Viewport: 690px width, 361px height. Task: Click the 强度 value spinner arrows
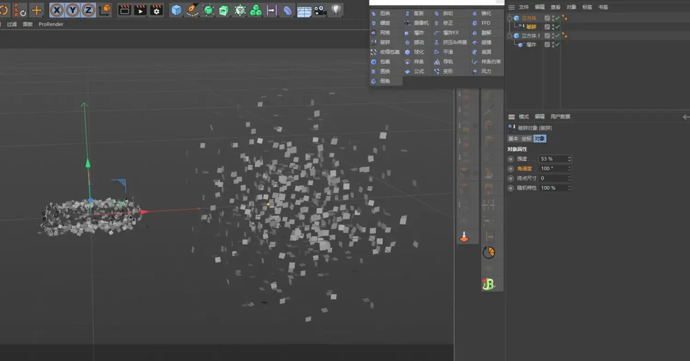click(x=569, y=159)
